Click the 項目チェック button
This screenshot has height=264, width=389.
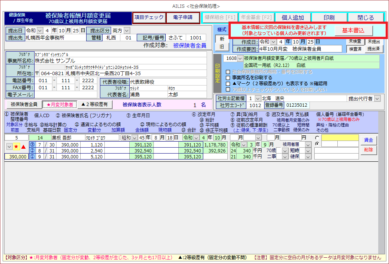[x=149, y=17]
